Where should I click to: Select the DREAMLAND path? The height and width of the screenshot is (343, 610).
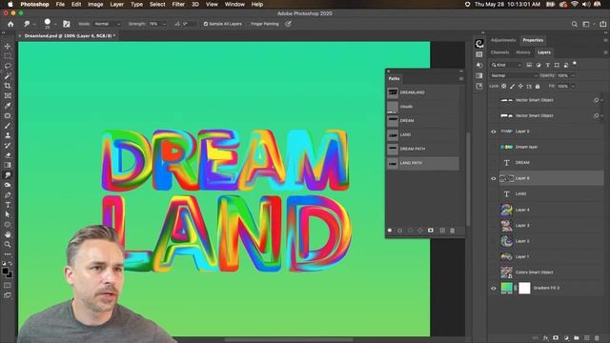click(x=423, y=92)
